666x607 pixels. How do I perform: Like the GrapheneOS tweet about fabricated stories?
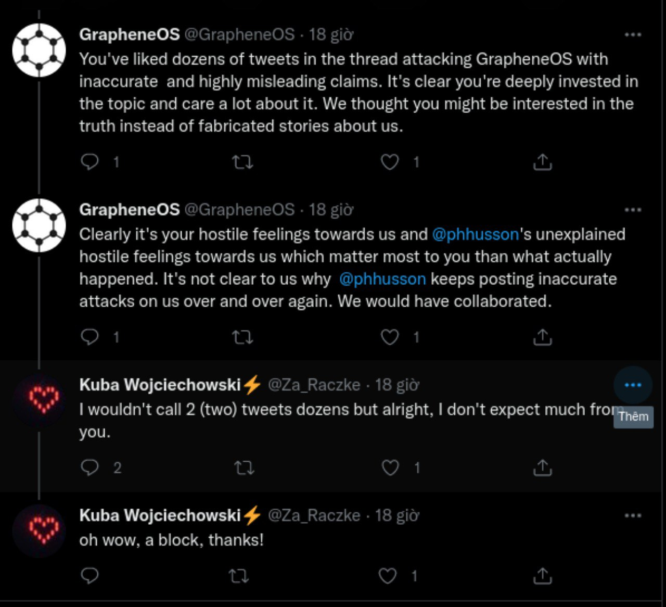pos(390,162)
